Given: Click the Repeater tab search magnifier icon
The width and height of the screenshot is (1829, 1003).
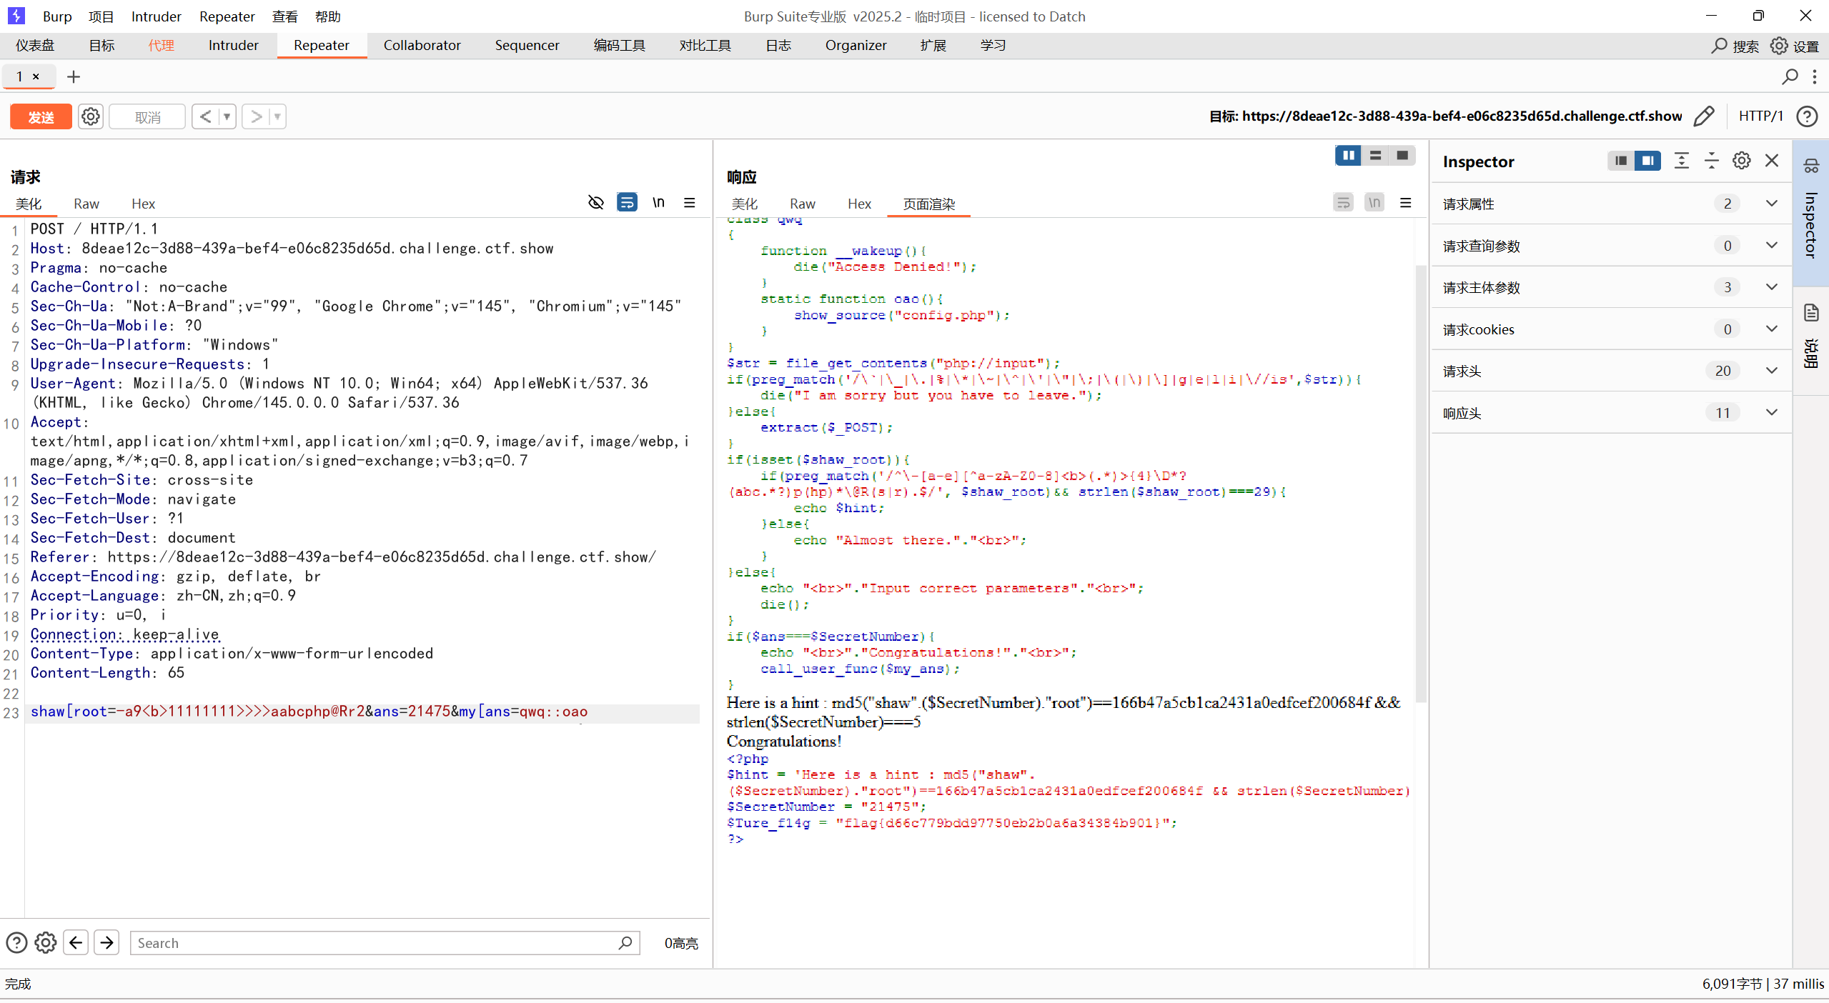Looking at the screenshot, I should 1789,77.
